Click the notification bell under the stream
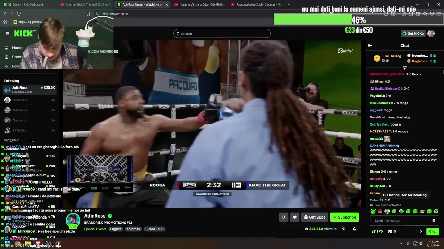444x249 pixels. pyautogui.click(x=283, y=217)
